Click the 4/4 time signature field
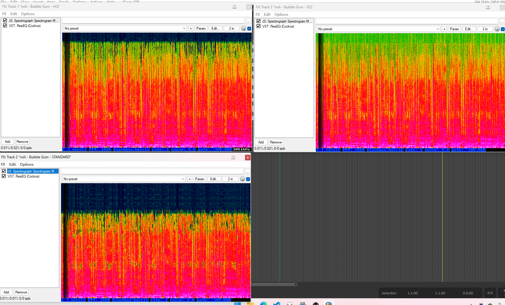The width and height of the screenshot is (505, 305). click(490, 293)
